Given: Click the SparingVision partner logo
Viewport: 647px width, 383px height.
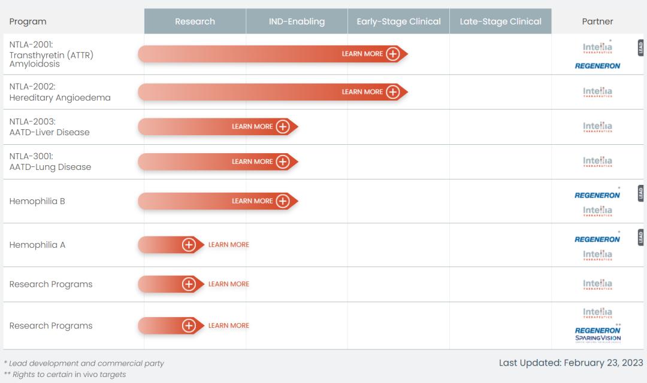Looking at the screenshot, I should click(597, 339).
